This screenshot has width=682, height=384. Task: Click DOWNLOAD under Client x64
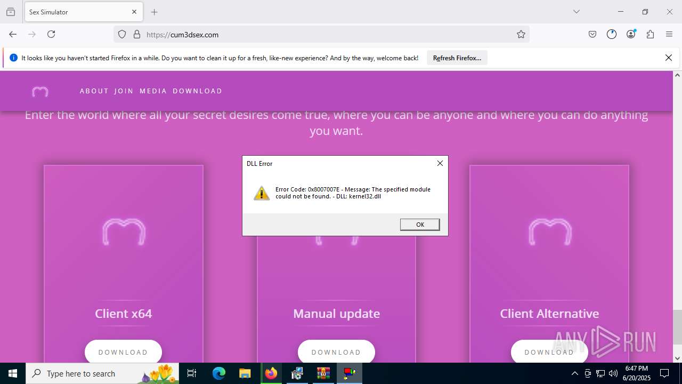tap(123, 352)
